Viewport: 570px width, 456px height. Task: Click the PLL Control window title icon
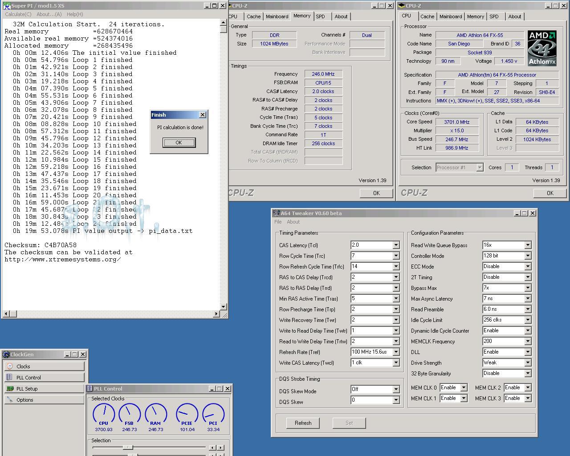pos(90,388)
